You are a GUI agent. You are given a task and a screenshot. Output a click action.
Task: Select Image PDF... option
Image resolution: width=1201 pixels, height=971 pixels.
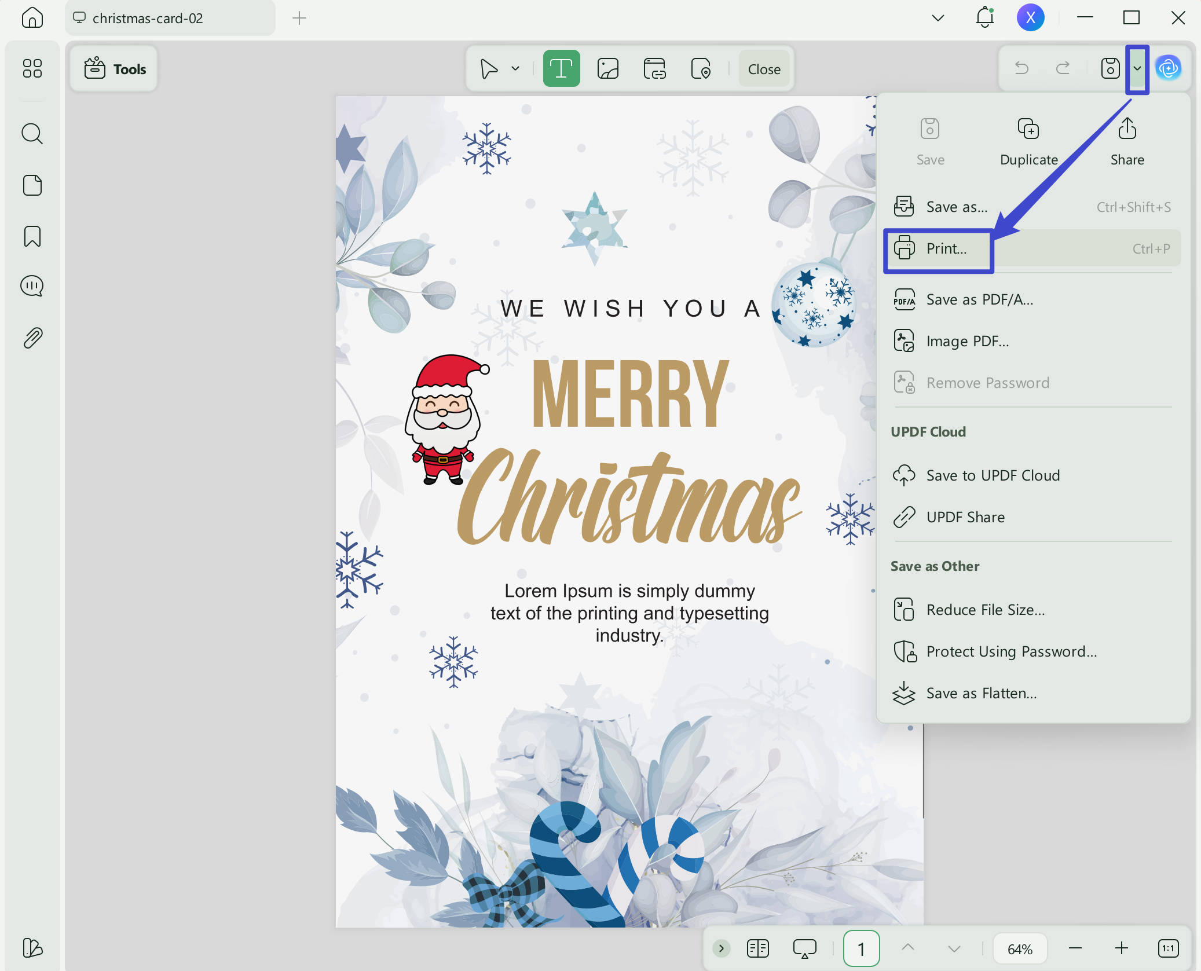pos(1034,341)
